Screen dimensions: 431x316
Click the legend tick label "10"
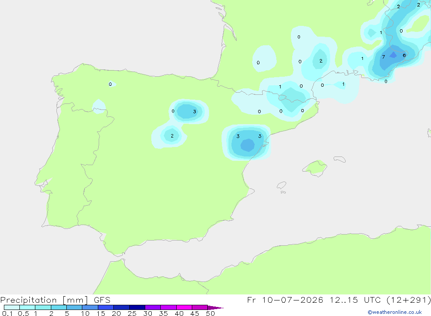point(85,313)
